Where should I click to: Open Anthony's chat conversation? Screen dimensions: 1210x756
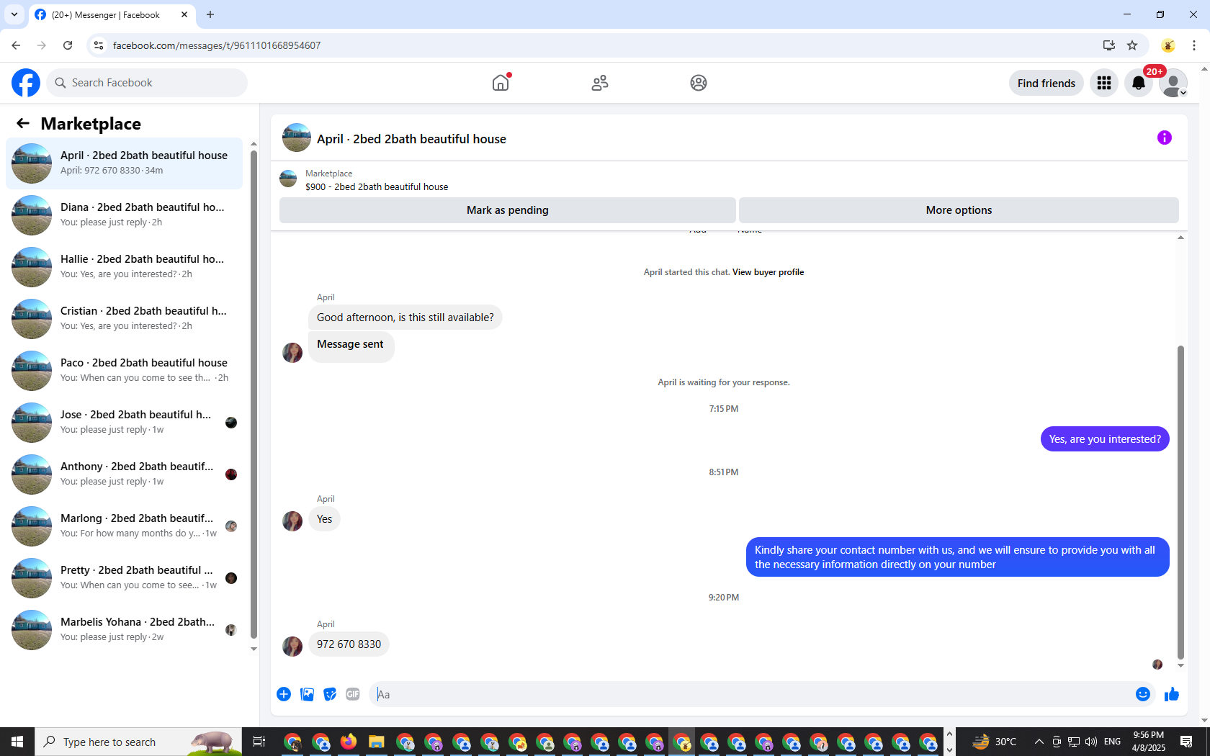tap(124, 474)
